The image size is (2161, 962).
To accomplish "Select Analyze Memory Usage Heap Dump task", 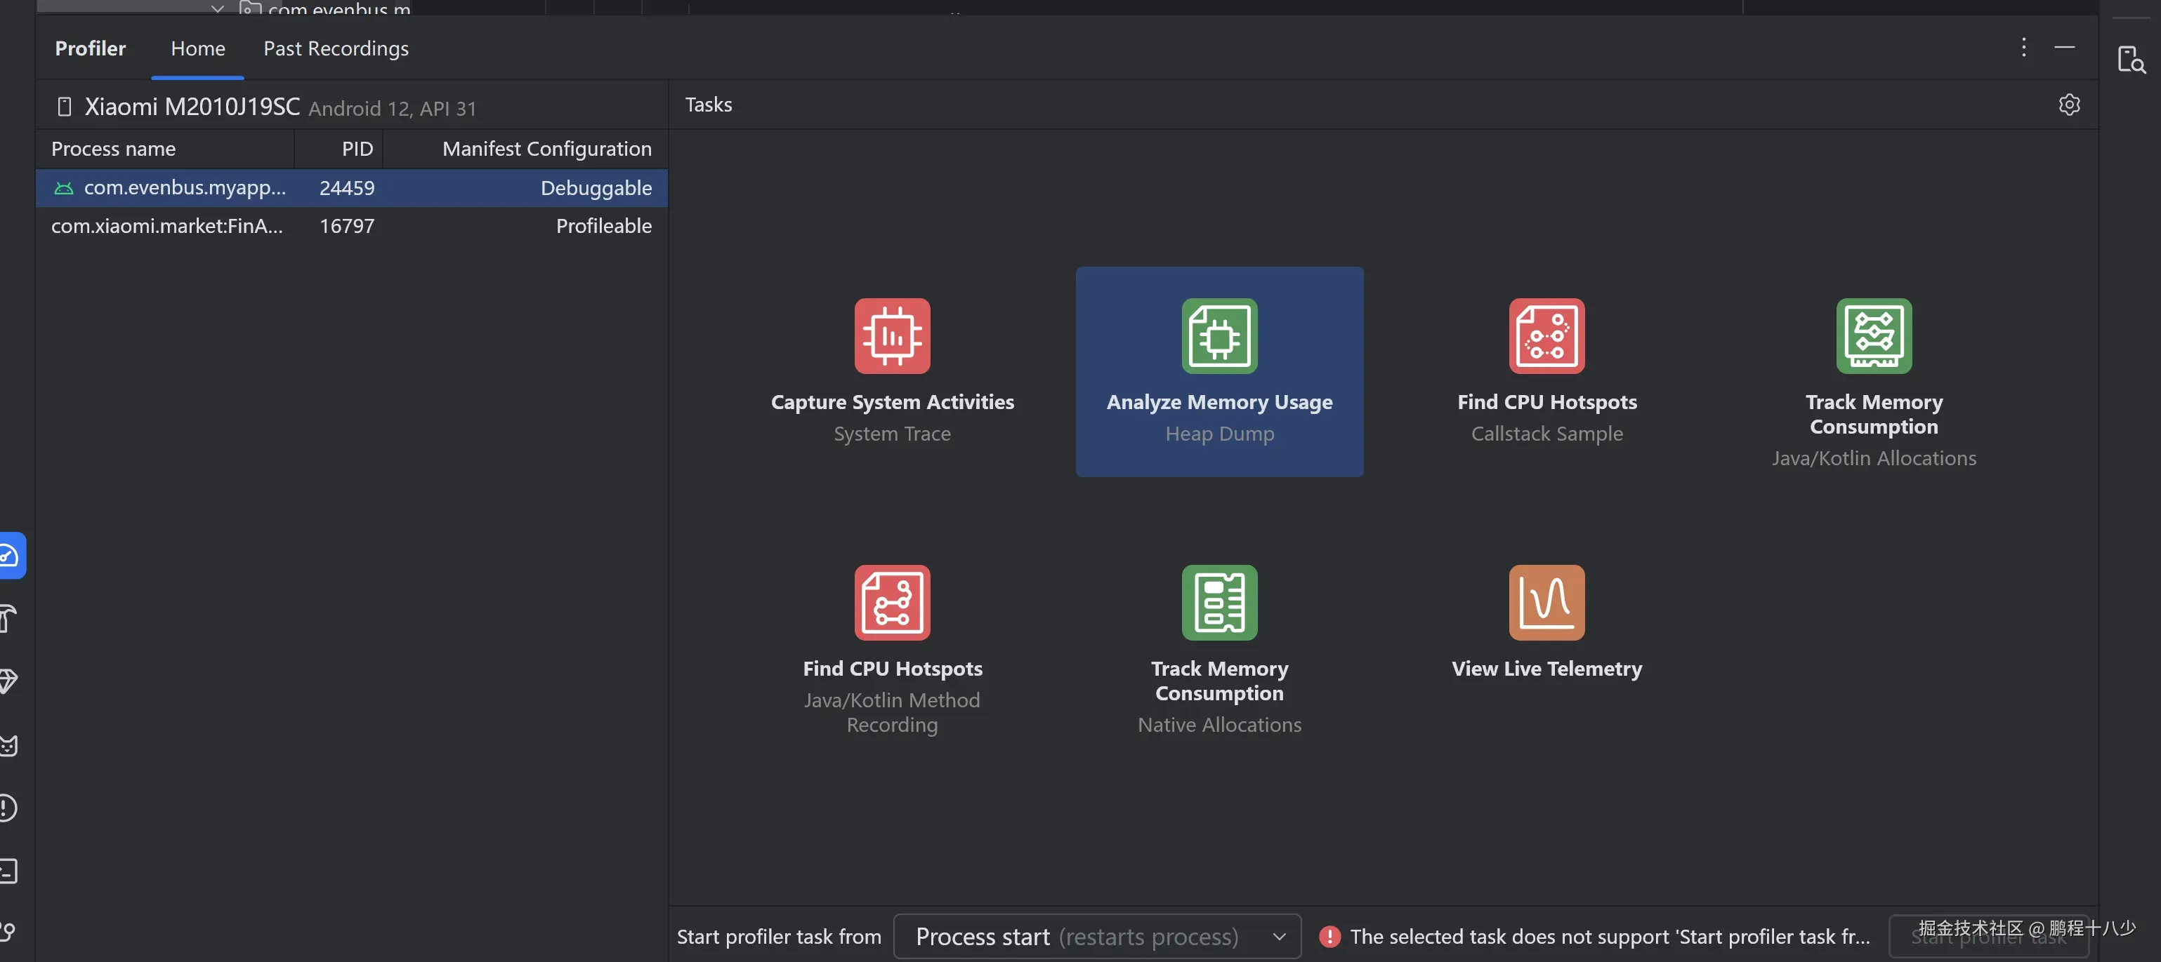I will coord(1219,371).
